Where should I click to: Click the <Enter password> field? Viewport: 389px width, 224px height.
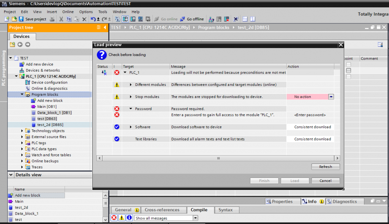pyautogui.click(x=310, y=115)
